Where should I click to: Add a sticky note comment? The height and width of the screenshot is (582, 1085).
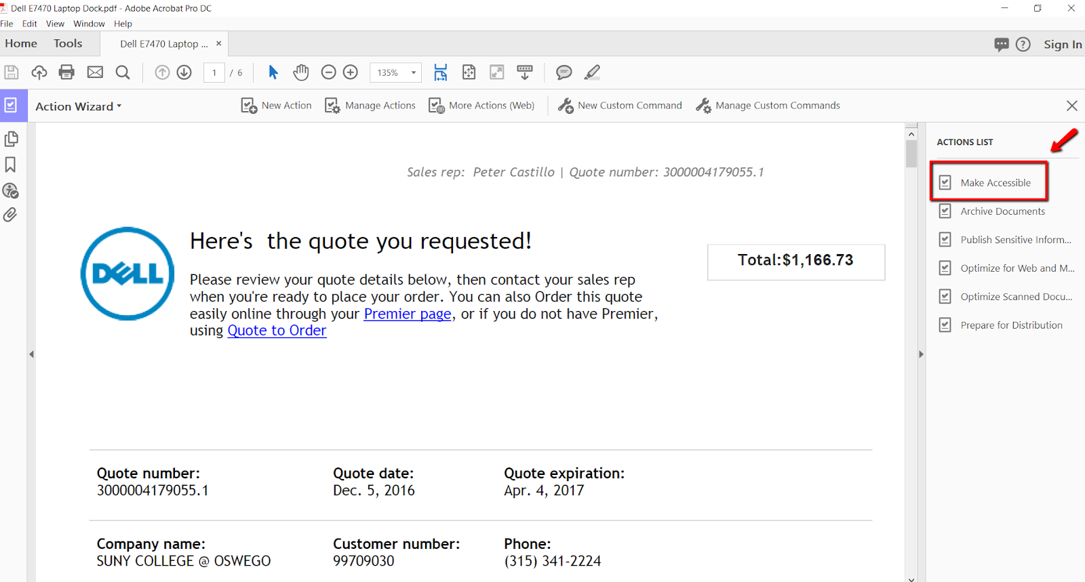pyautogui.click(x=564, y=72)
